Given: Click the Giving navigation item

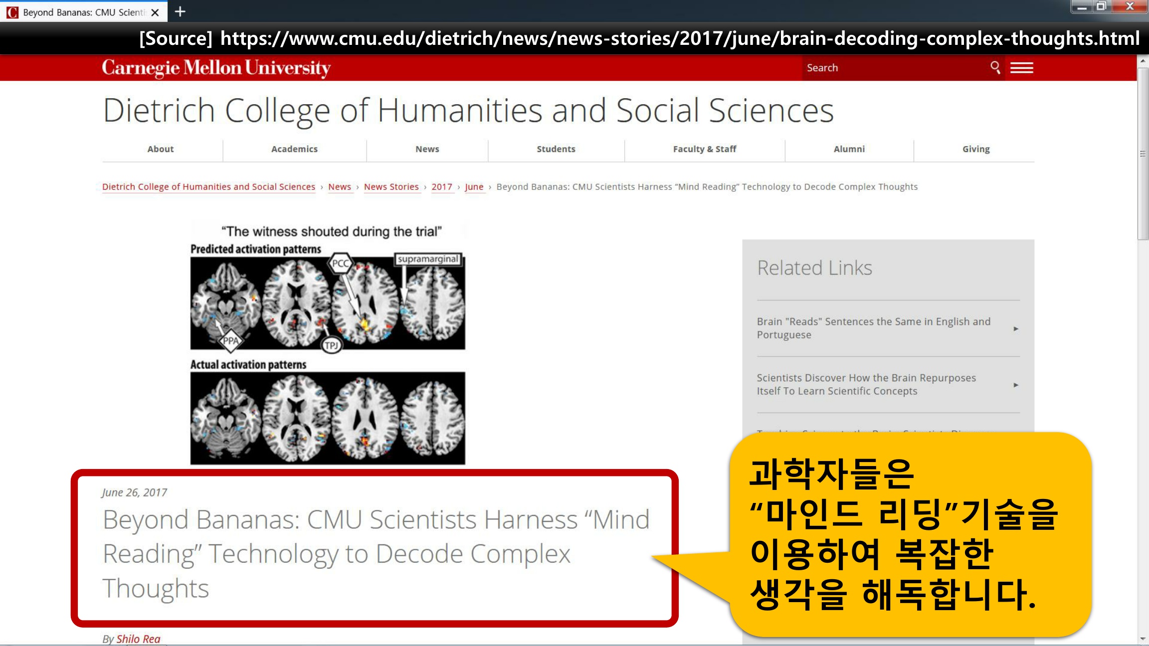Looking at the screenshot, I should 975,149.
